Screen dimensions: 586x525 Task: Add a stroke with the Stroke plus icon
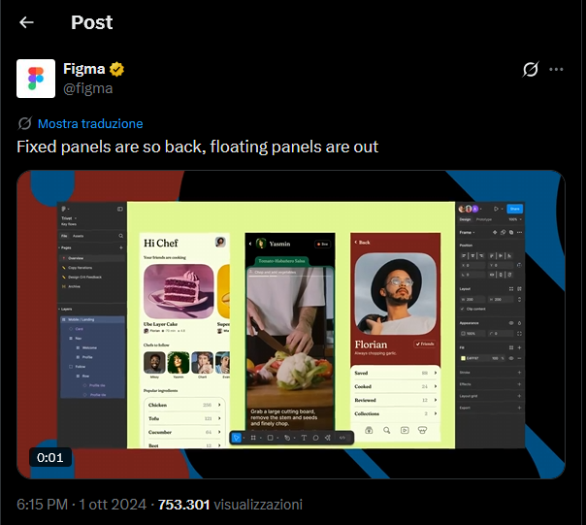pyautogui.click(x=519, y=373)
